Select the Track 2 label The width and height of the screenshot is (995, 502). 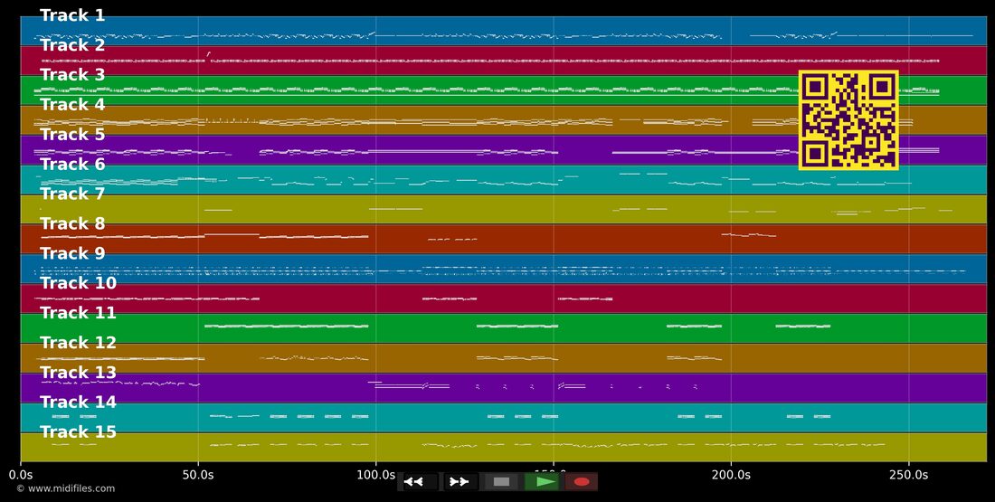(x=72, y=45)
